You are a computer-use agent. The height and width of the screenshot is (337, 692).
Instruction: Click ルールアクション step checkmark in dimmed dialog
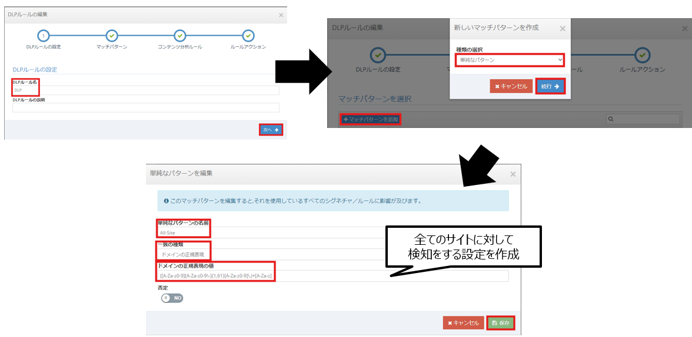[642, 55]
